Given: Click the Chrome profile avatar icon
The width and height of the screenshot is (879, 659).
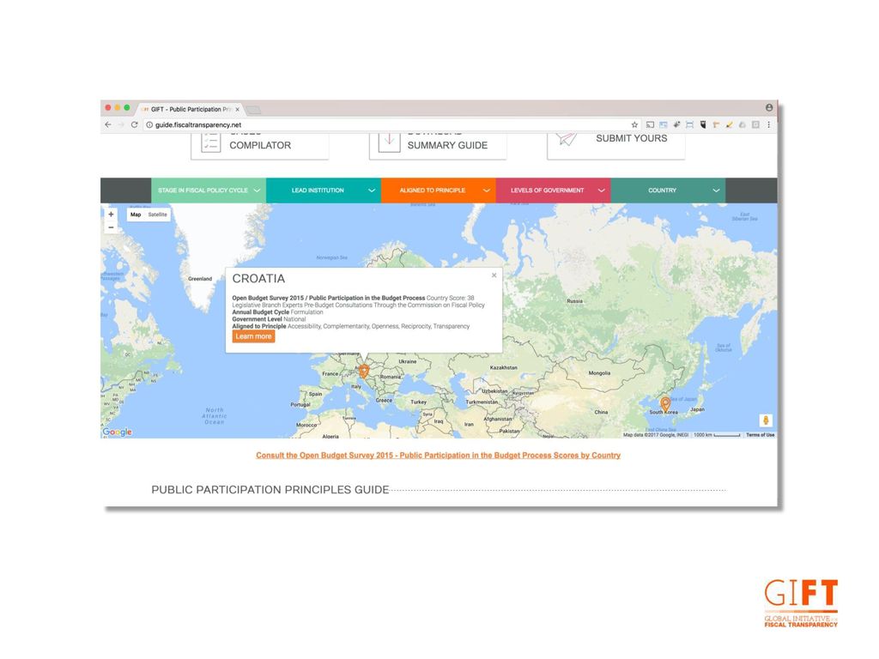Looking at the screenshot, I should pyautogui.click(x=769, y=107).
